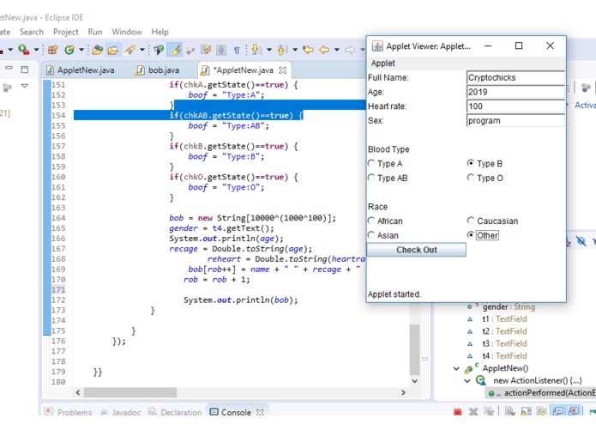Open the Window menu
This screenshot has height=424, width=596.
[127, 32]
